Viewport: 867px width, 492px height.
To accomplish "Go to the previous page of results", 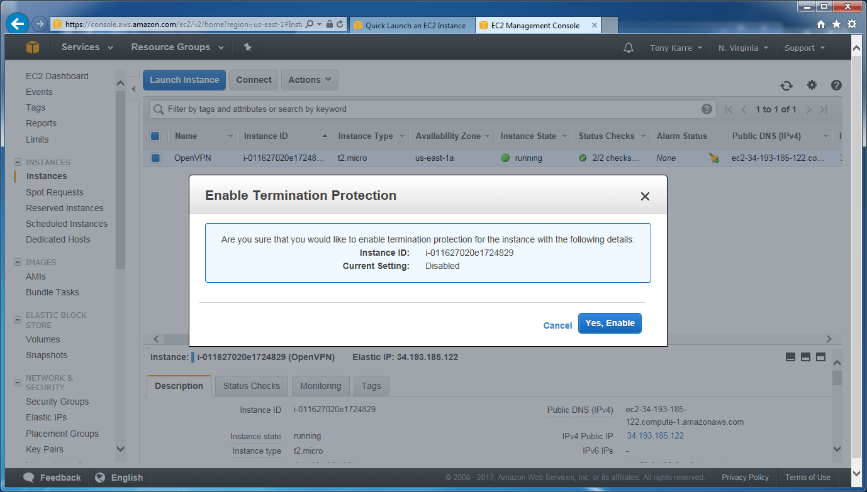I will (744, 109).
